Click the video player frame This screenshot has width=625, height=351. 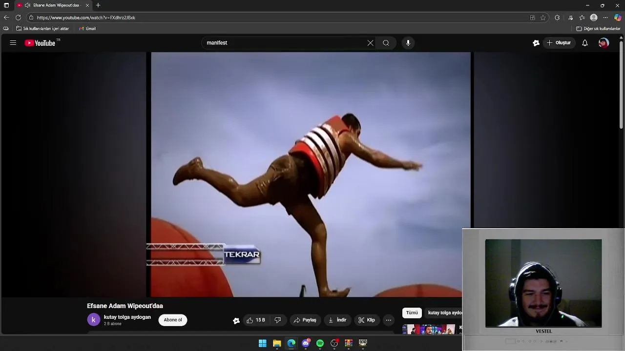click(311, 175)
